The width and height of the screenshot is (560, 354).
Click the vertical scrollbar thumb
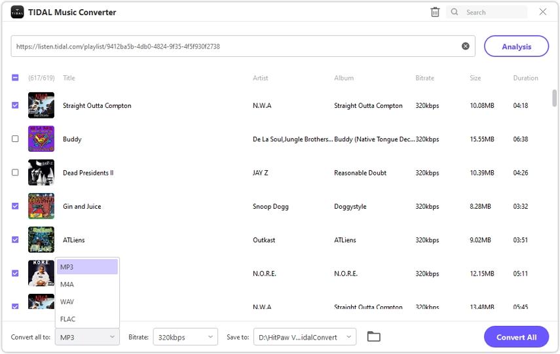click(554, 98)
